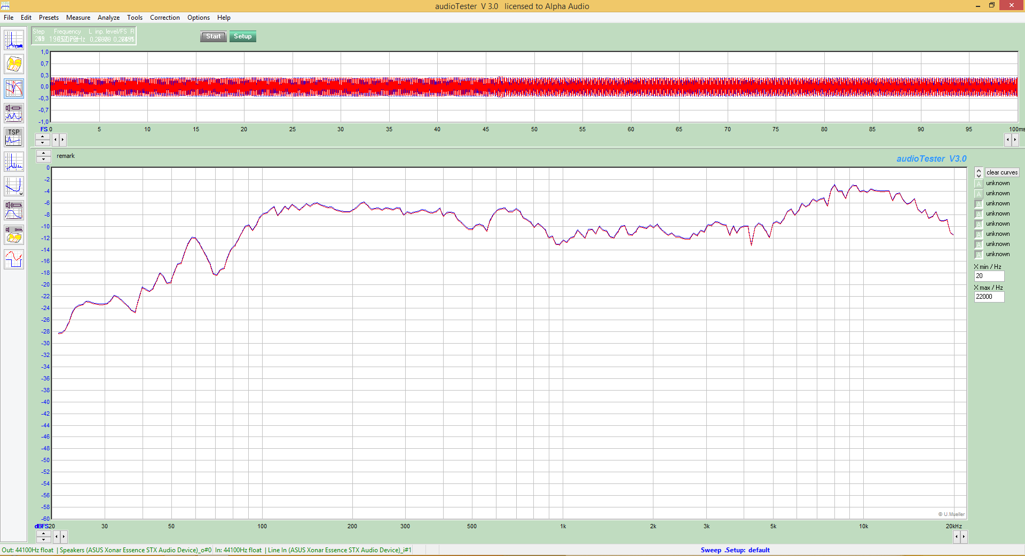The width and height of the screenshot is (1025, 556).
Task: Shift top waveform left with left-end arrow
Action: (56, 140)
